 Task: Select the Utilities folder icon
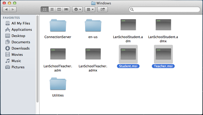point(58,84)
